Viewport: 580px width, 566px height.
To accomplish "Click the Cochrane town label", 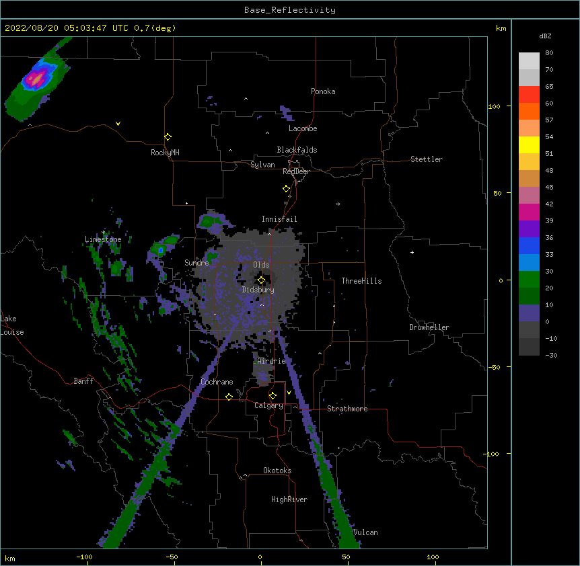I will tap(217, 382).
